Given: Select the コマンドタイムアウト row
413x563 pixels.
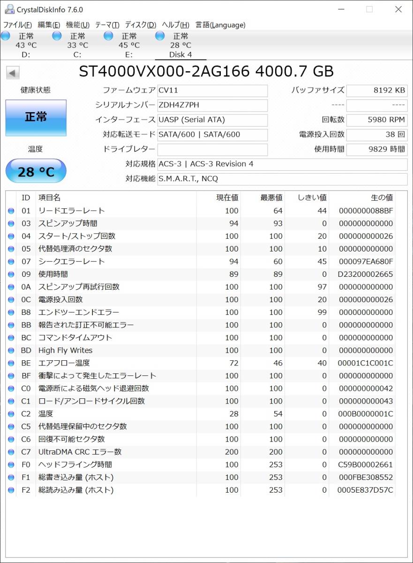Looking at the screenshot, I should pyautogui.click(x=200, y=338).
